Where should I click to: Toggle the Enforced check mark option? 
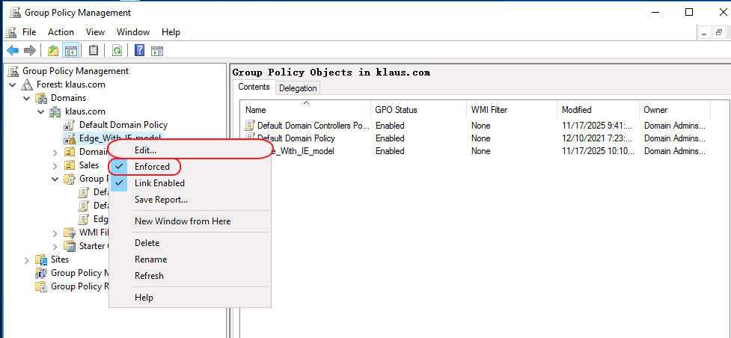[x=152, y=167]
